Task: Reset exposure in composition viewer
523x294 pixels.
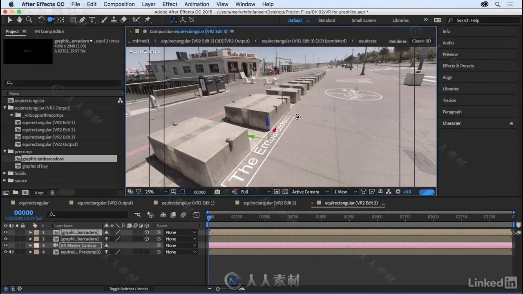Action: tap(398, 192)
